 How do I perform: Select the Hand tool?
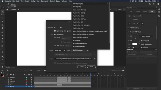click(2, 67)
